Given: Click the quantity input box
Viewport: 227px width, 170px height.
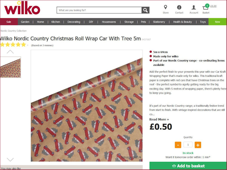Looking at the screenshot, I should (188, 145).
